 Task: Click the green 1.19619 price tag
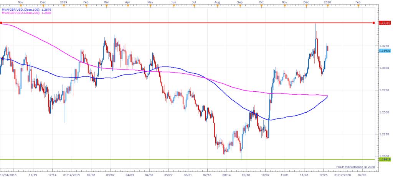(x=384, y=159)
